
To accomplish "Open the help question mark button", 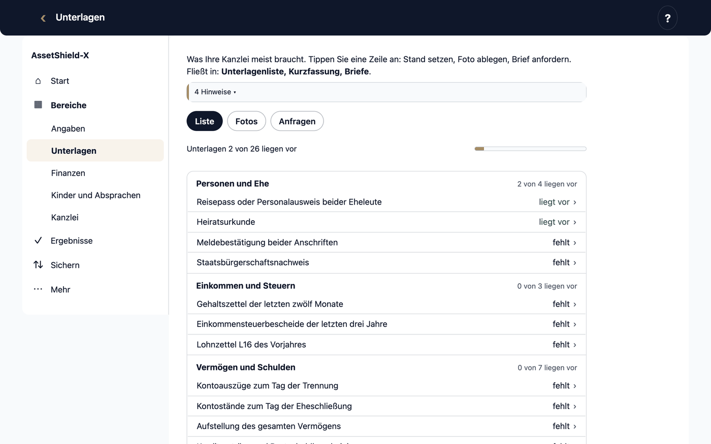I will point(667,18).
